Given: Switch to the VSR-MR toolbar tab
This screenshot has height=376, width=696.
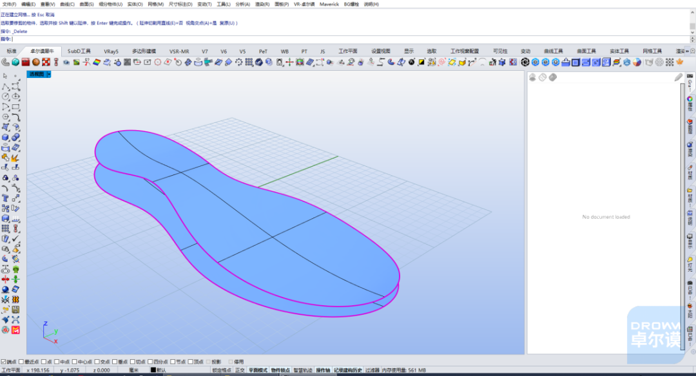Looking at the screenshot, I should click(x=179, y=51).
